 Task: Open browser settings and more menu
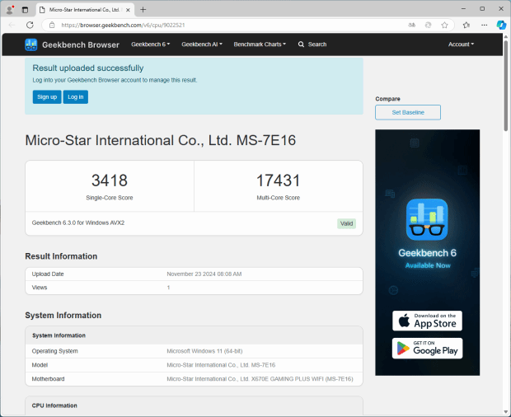coord(485,25)
